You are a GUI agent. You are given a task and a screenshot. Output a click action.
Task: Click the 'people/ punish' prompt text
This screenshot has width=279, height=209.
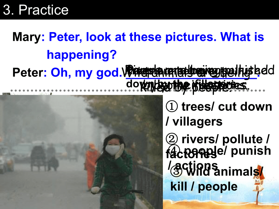(225, 150)
